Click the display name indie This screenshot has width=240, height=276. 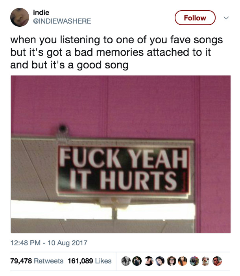pos(41,13)
